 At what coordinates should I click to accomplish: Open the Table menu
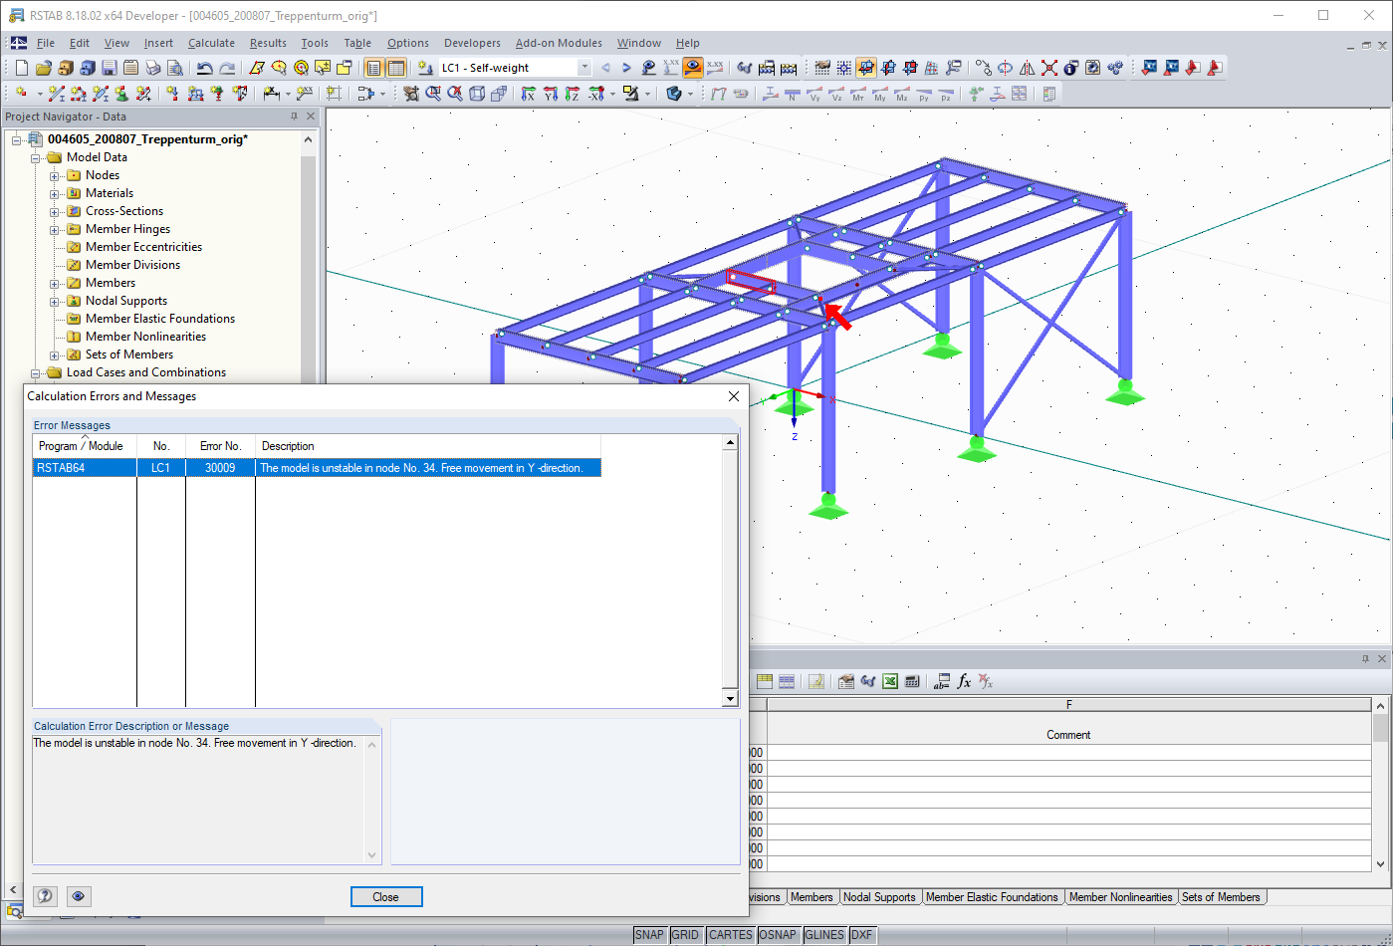coord(357,43)
